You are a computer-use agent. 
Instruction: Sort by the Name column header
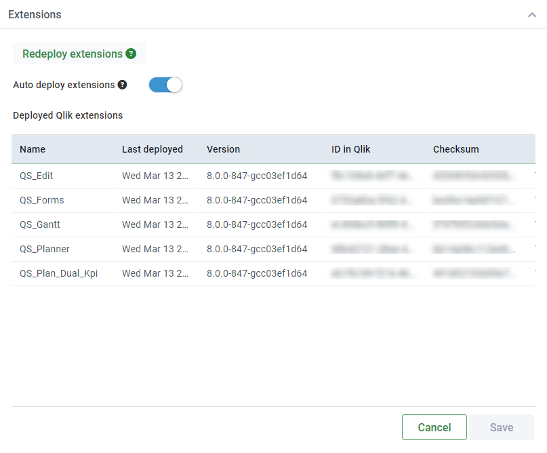coord(33,149)
